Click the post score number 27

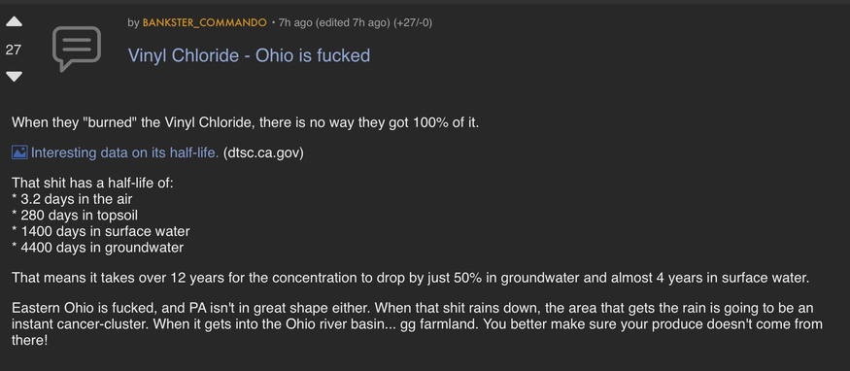coord(14,50)
